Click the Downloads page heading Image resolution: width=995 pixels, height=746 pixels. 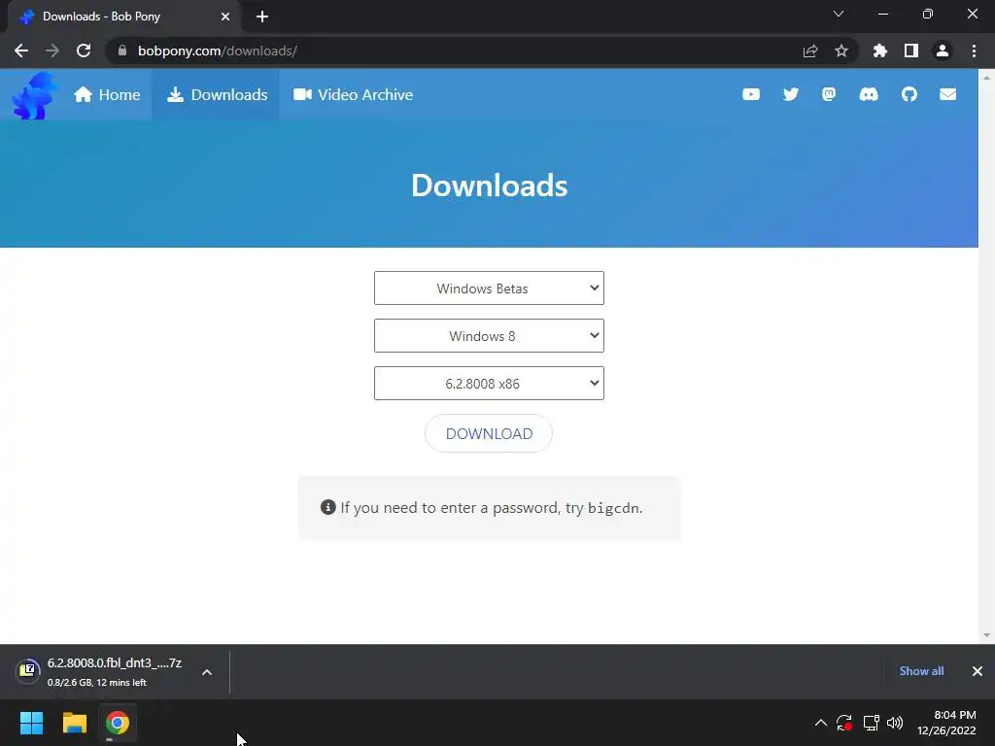[x=489, y=186]
